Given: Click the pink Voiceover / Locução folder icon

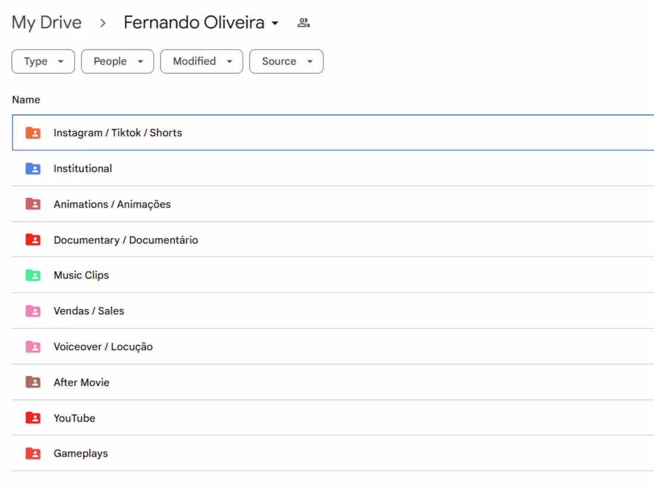Looking at the screenshot, I should pyautogui.click(x=33, y=347).
